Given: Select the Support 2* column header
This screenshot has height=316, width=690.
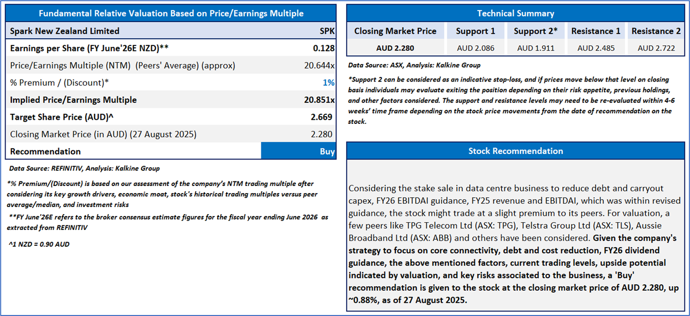Looking at the screenshot, I should coord(536,31).
